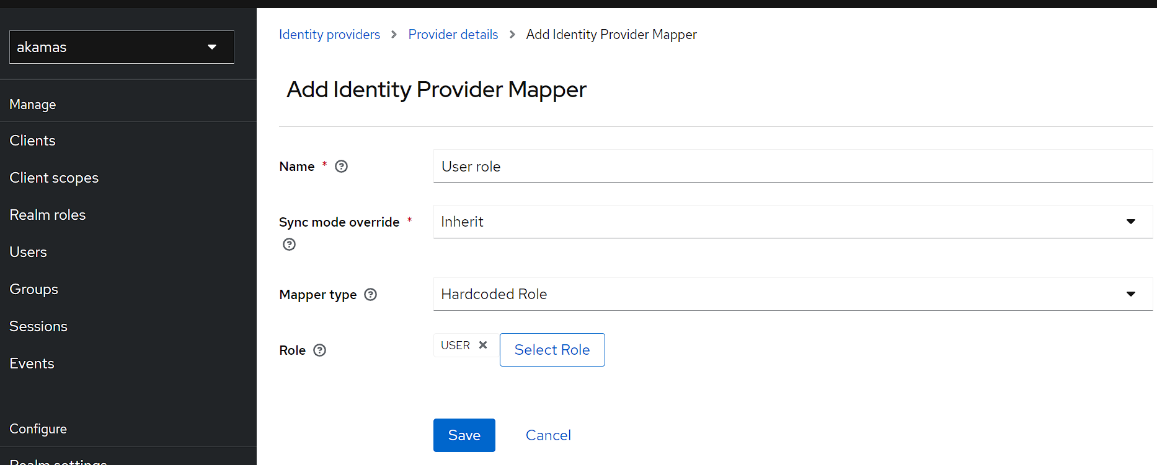This screenshot has height=465, width=1157.
Task: Go back to Identity providers breadcrumb
Action: [x=329, y=35]
